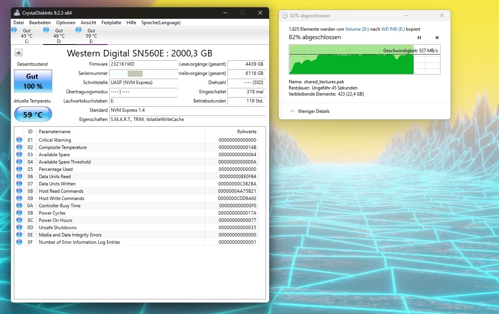
Task: Click the Firmware value field
Action: point(143,64)
